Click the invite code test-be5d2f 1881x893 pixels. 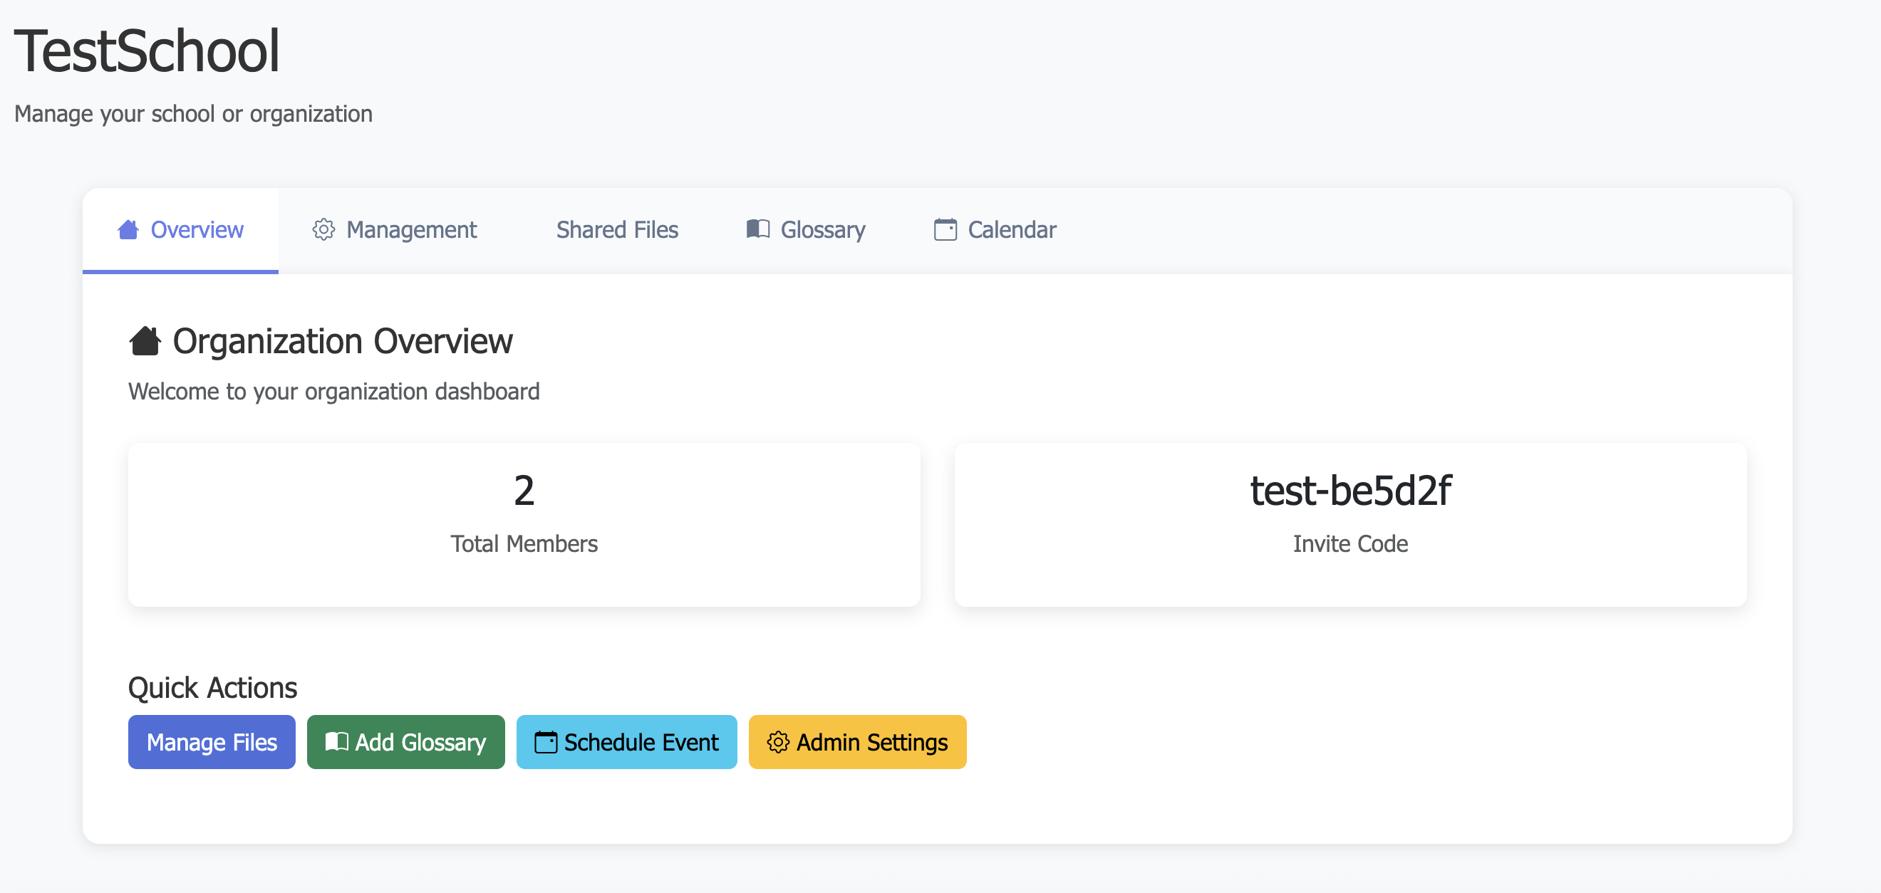(1350, 491)
